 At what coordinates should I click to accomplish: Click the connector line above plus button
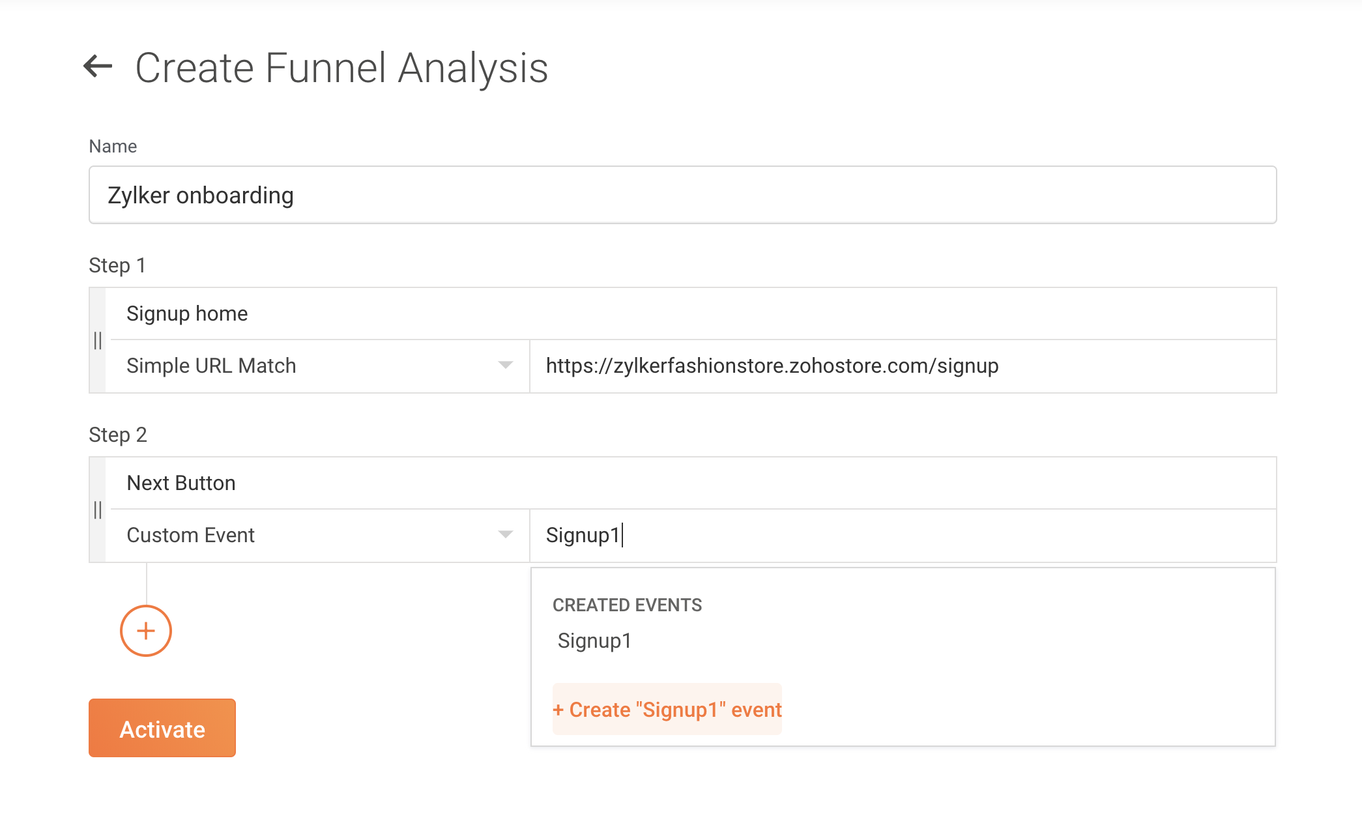147,583
